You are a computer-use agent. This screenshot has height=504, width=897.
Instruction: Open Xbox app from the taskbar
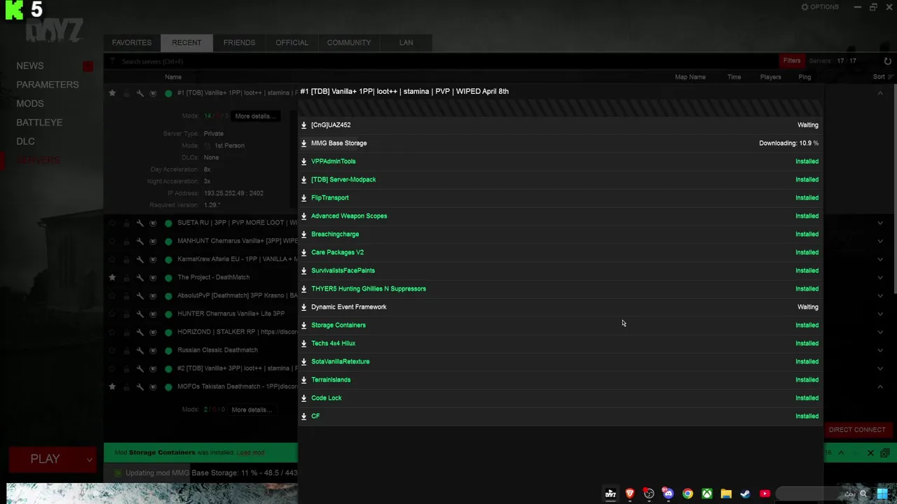706,493
